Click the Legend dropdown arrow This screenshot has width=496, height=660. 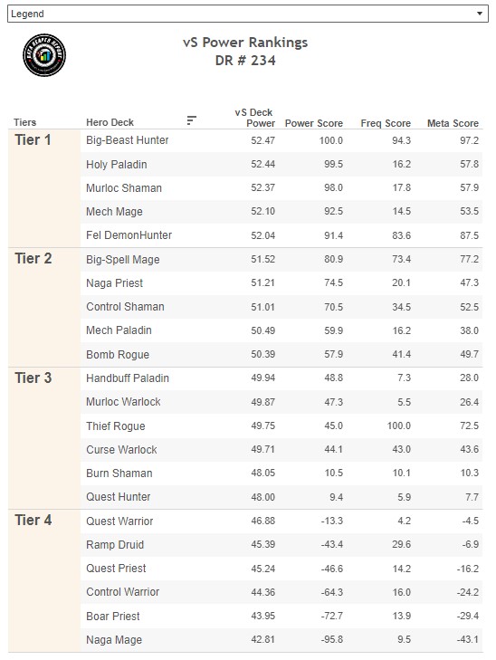[x=479, y=14]
